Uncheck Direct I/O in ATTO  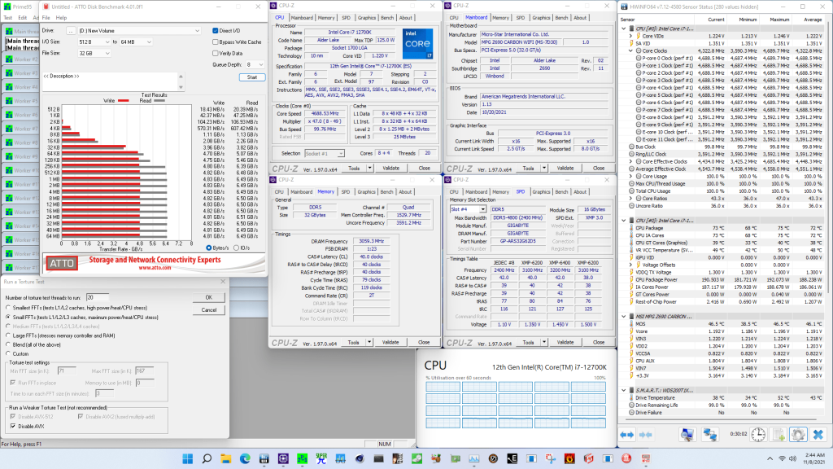216,31
